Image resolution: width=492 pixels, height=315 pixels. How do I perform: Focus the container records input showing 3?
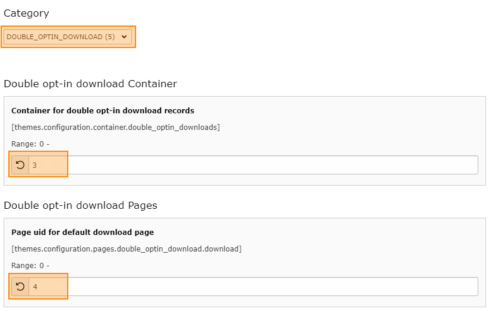coord(253,165)
